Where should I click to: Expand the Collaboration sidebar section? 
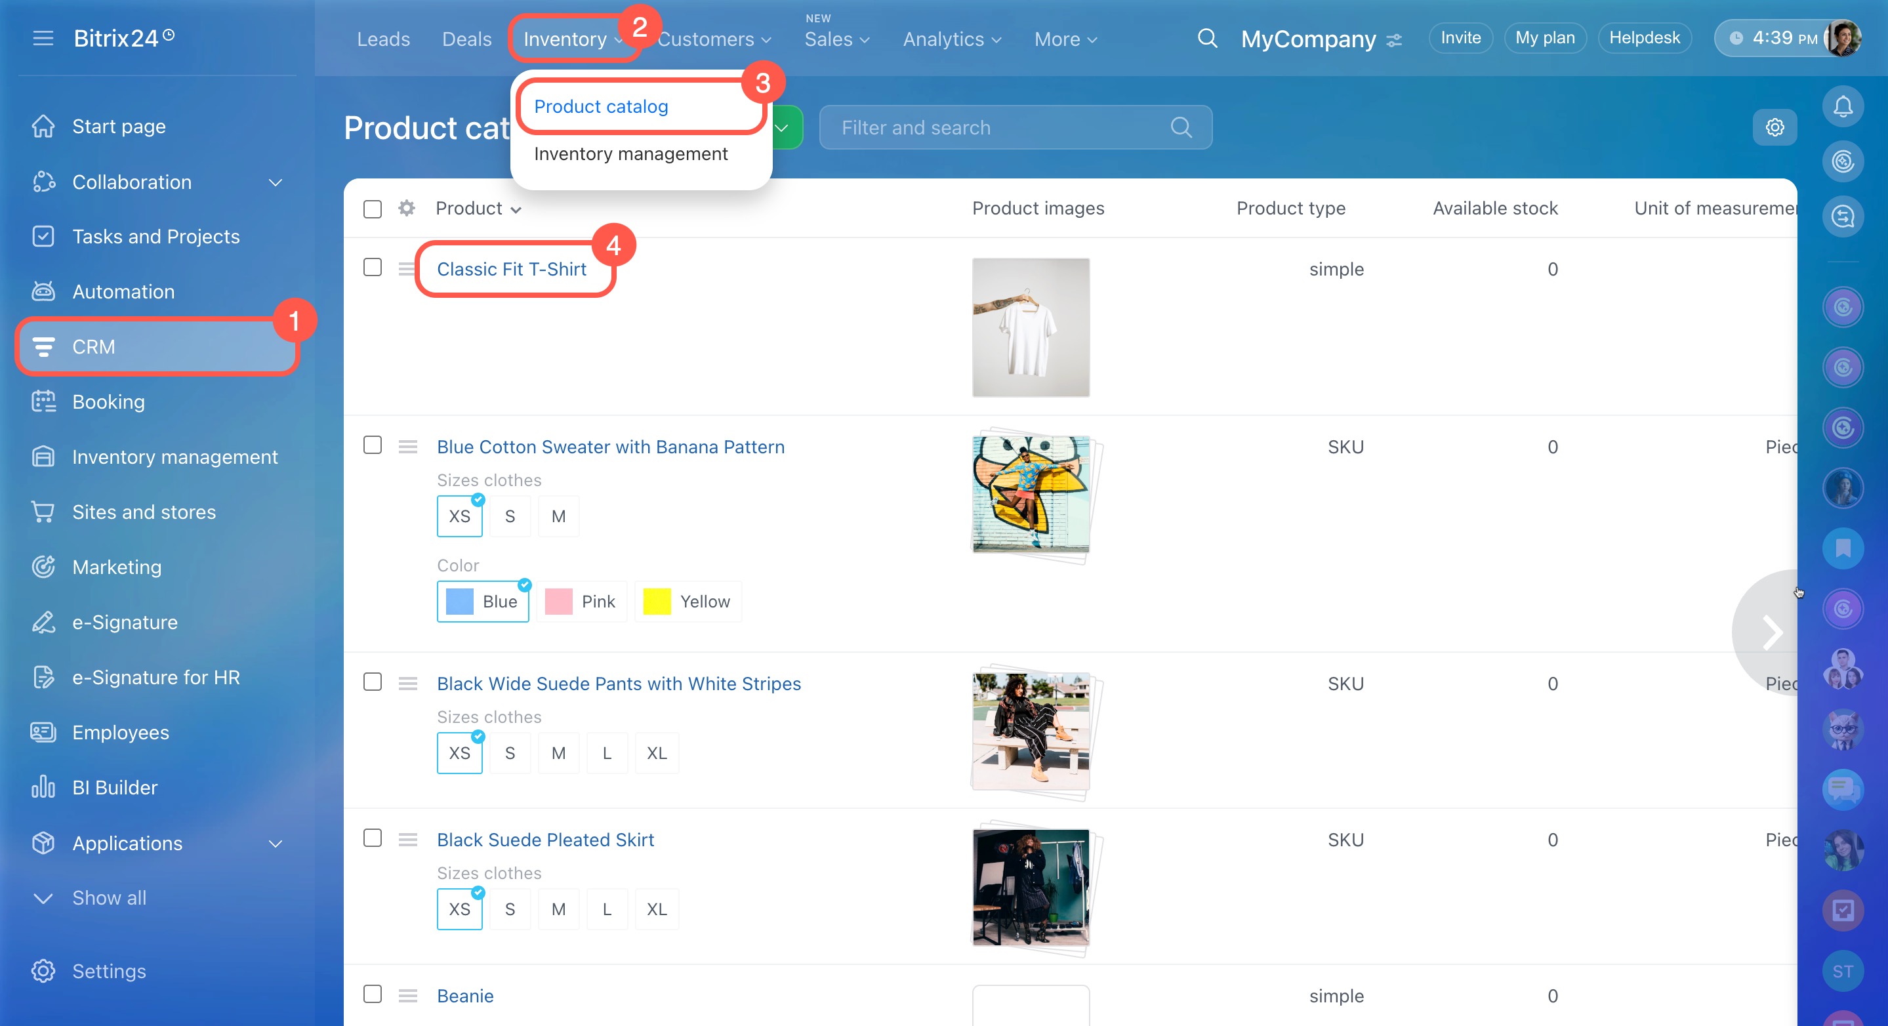click(275, 182)
